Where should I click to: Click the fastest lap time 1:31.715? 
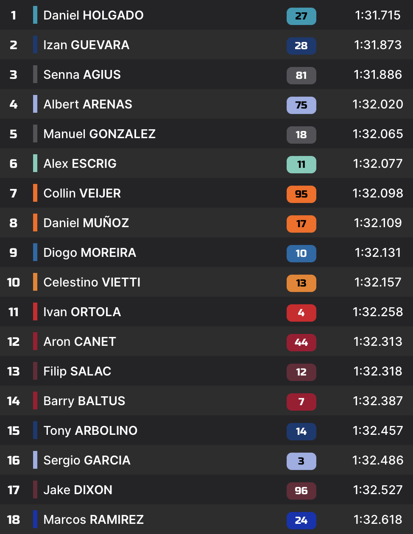(x=377, y=15)
